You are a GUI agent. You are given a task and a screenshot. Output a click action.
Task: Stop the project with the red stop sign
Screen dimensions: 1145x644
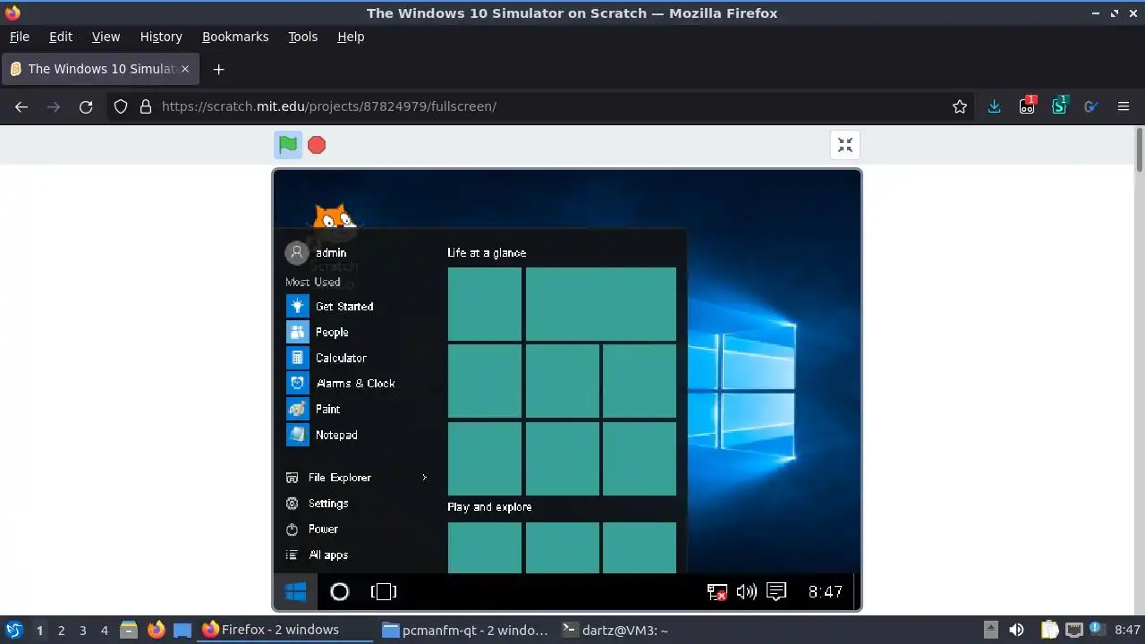coord(317,145)
